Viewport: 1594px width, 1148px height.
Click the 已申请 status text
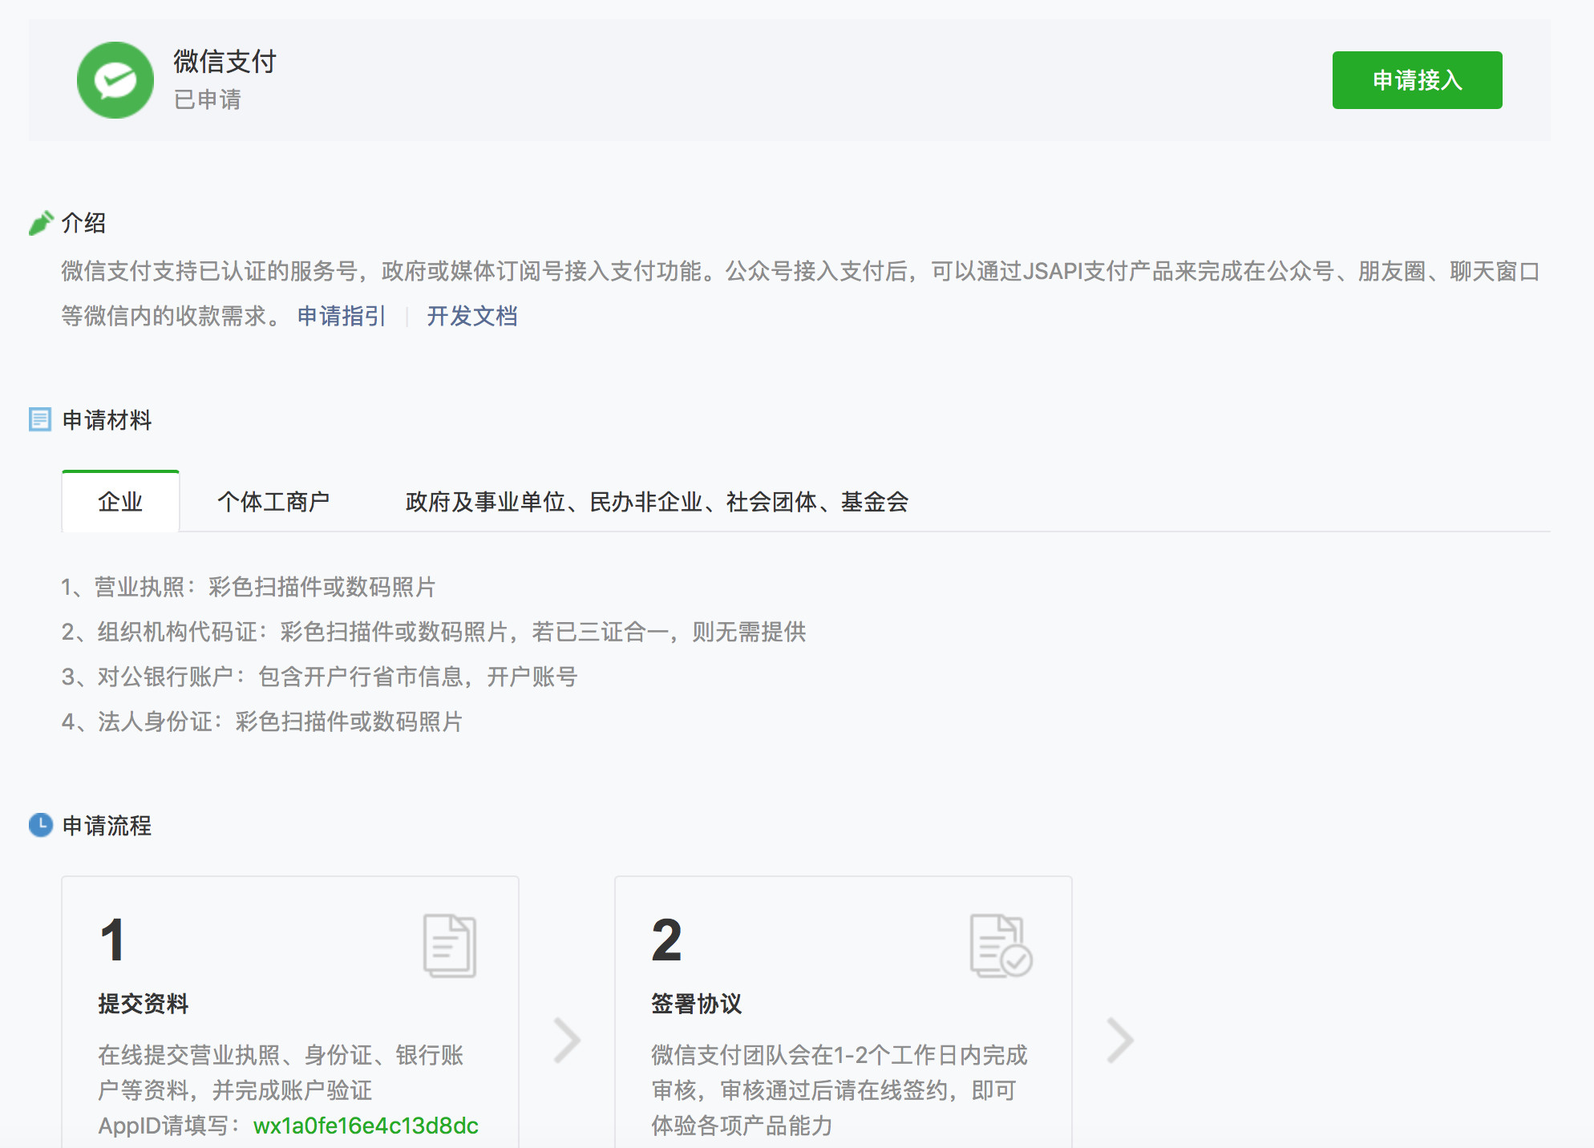(x=207, y=99)
